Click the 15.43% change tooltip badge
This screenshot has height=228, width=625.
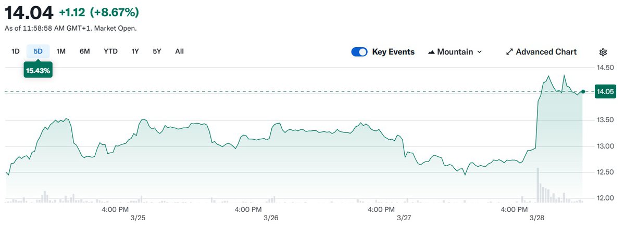38,70
